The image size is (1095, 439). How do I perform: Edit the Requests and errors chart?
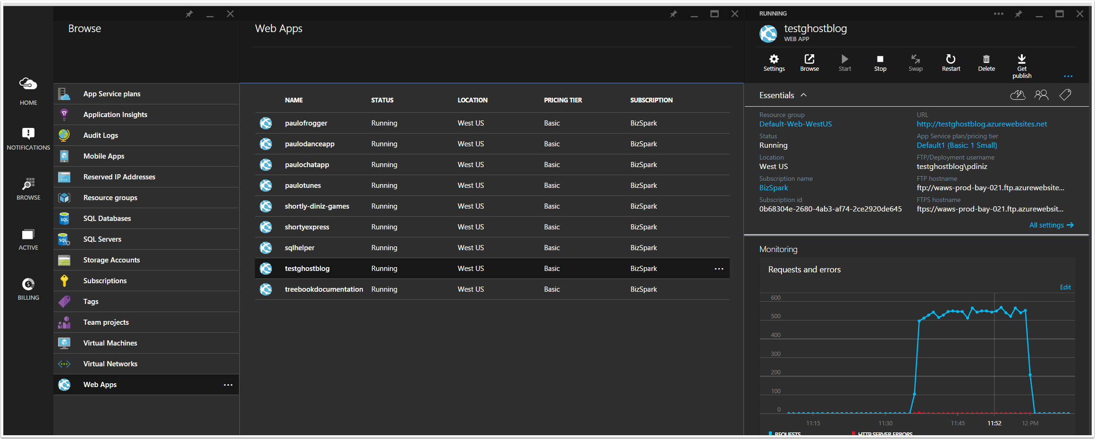[x=1065, y=287]
